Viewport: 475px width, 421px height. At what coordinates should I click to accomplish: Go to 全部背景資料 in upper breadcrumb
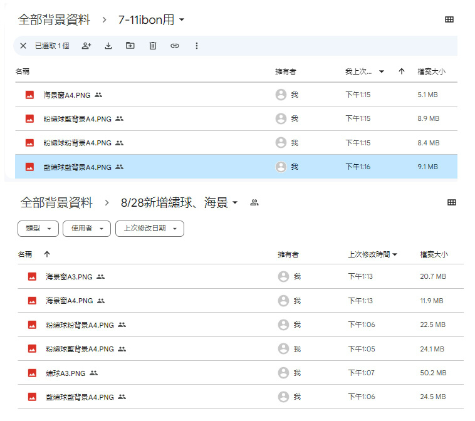point(54,19)
